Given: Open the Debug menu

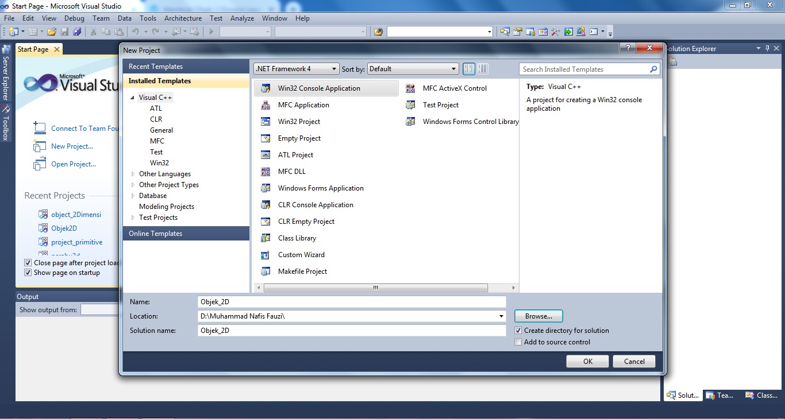Looking at the screenshot, I should pyautogui.click(x=74, y=18).
